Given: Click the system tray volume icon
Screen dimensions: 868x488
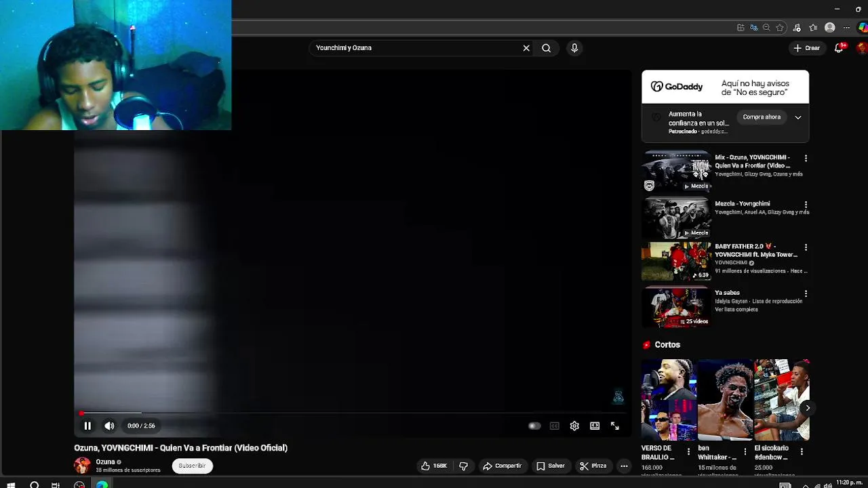Looking at the screenshot, I should [827, 485].
